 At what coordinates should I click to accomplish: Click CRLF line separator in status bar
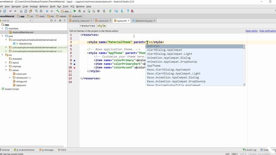(235, 154)
